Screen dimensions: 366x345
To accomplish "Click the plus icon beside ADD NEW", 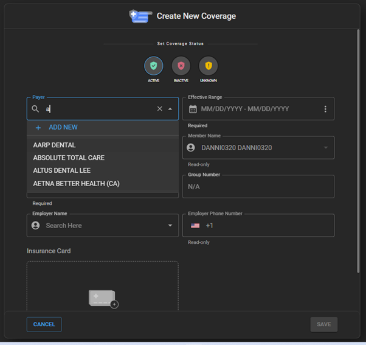I will click(38, 128).
